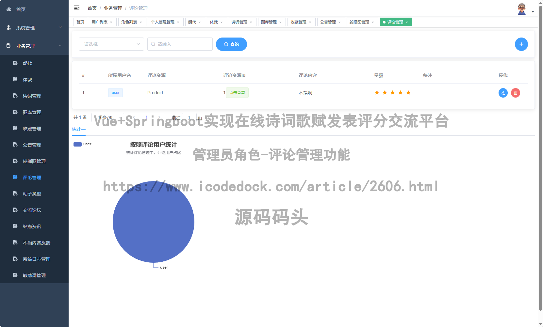Switch to the 用户列表 tab
543x327 pixels.
[100, 22]
